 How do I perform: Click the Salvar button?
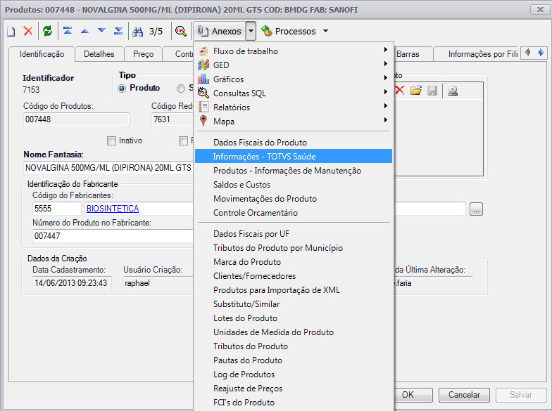pyautogui.click(x=521, y=395)
